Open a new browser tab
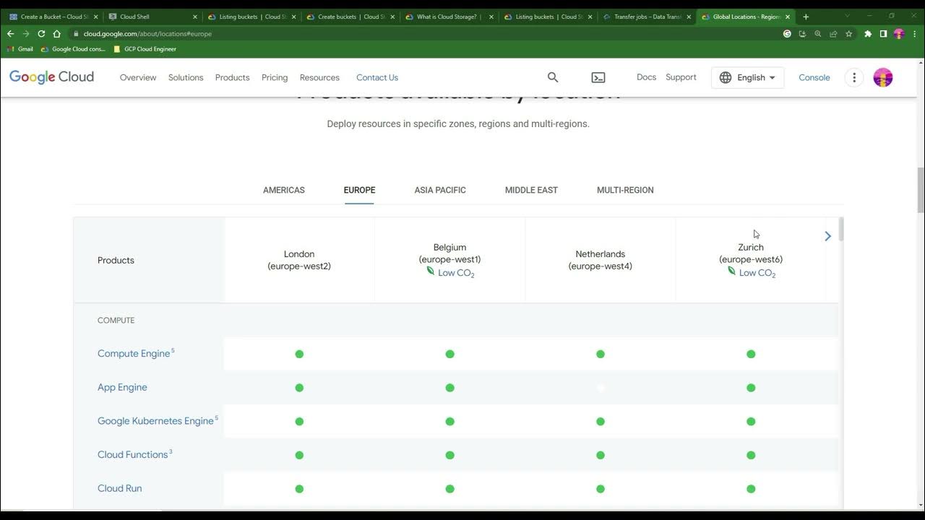 click(x=806, y=17)
